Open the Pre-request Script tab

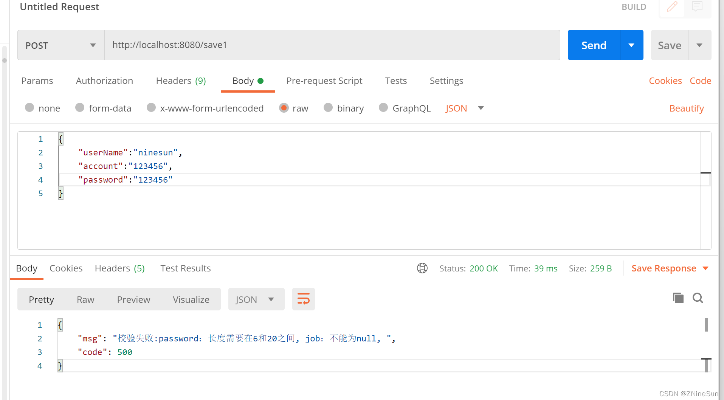[x=324, y=81]
